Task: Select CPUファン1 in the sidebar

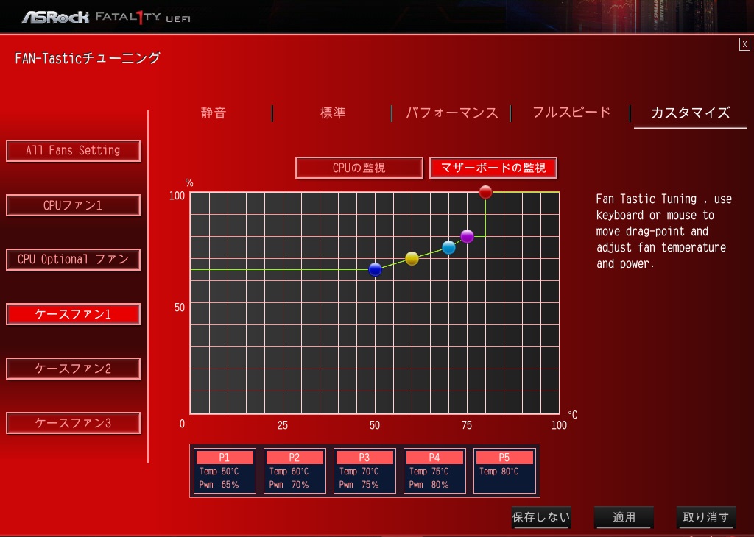Action: (x=73, y=205)
